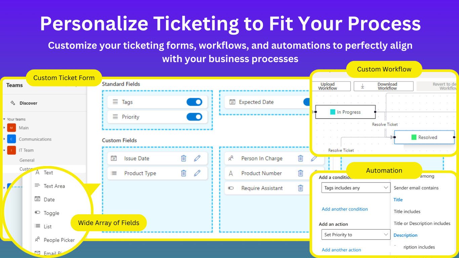
Task: Select the green Resolved workflow status node
Action: pyautogui.click(x=424, y=137)
